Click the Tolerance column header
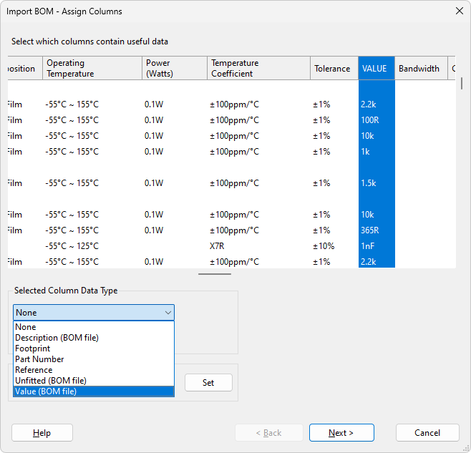This screenshot has width=471, height=453. tap(333, 69)
